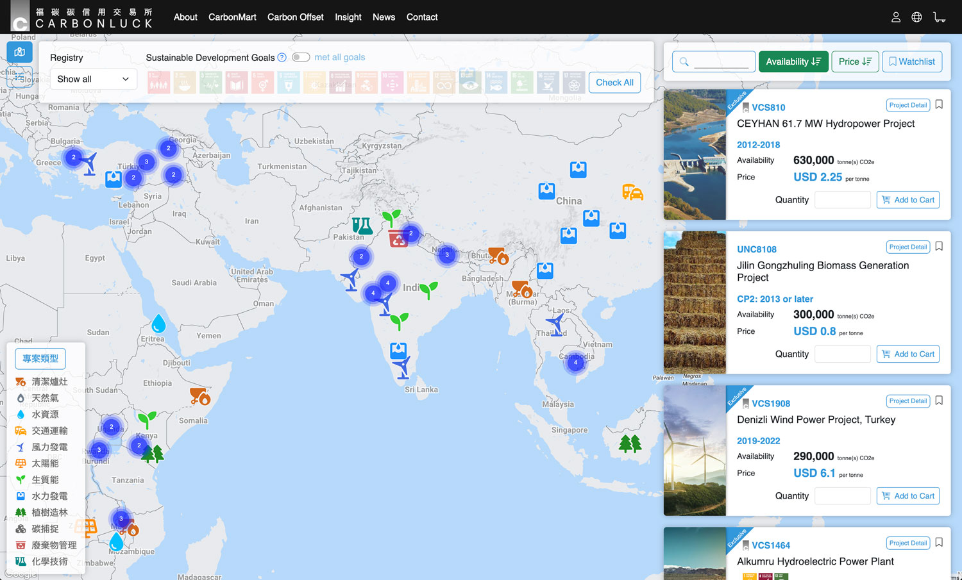Open the Watchlist

912,62
